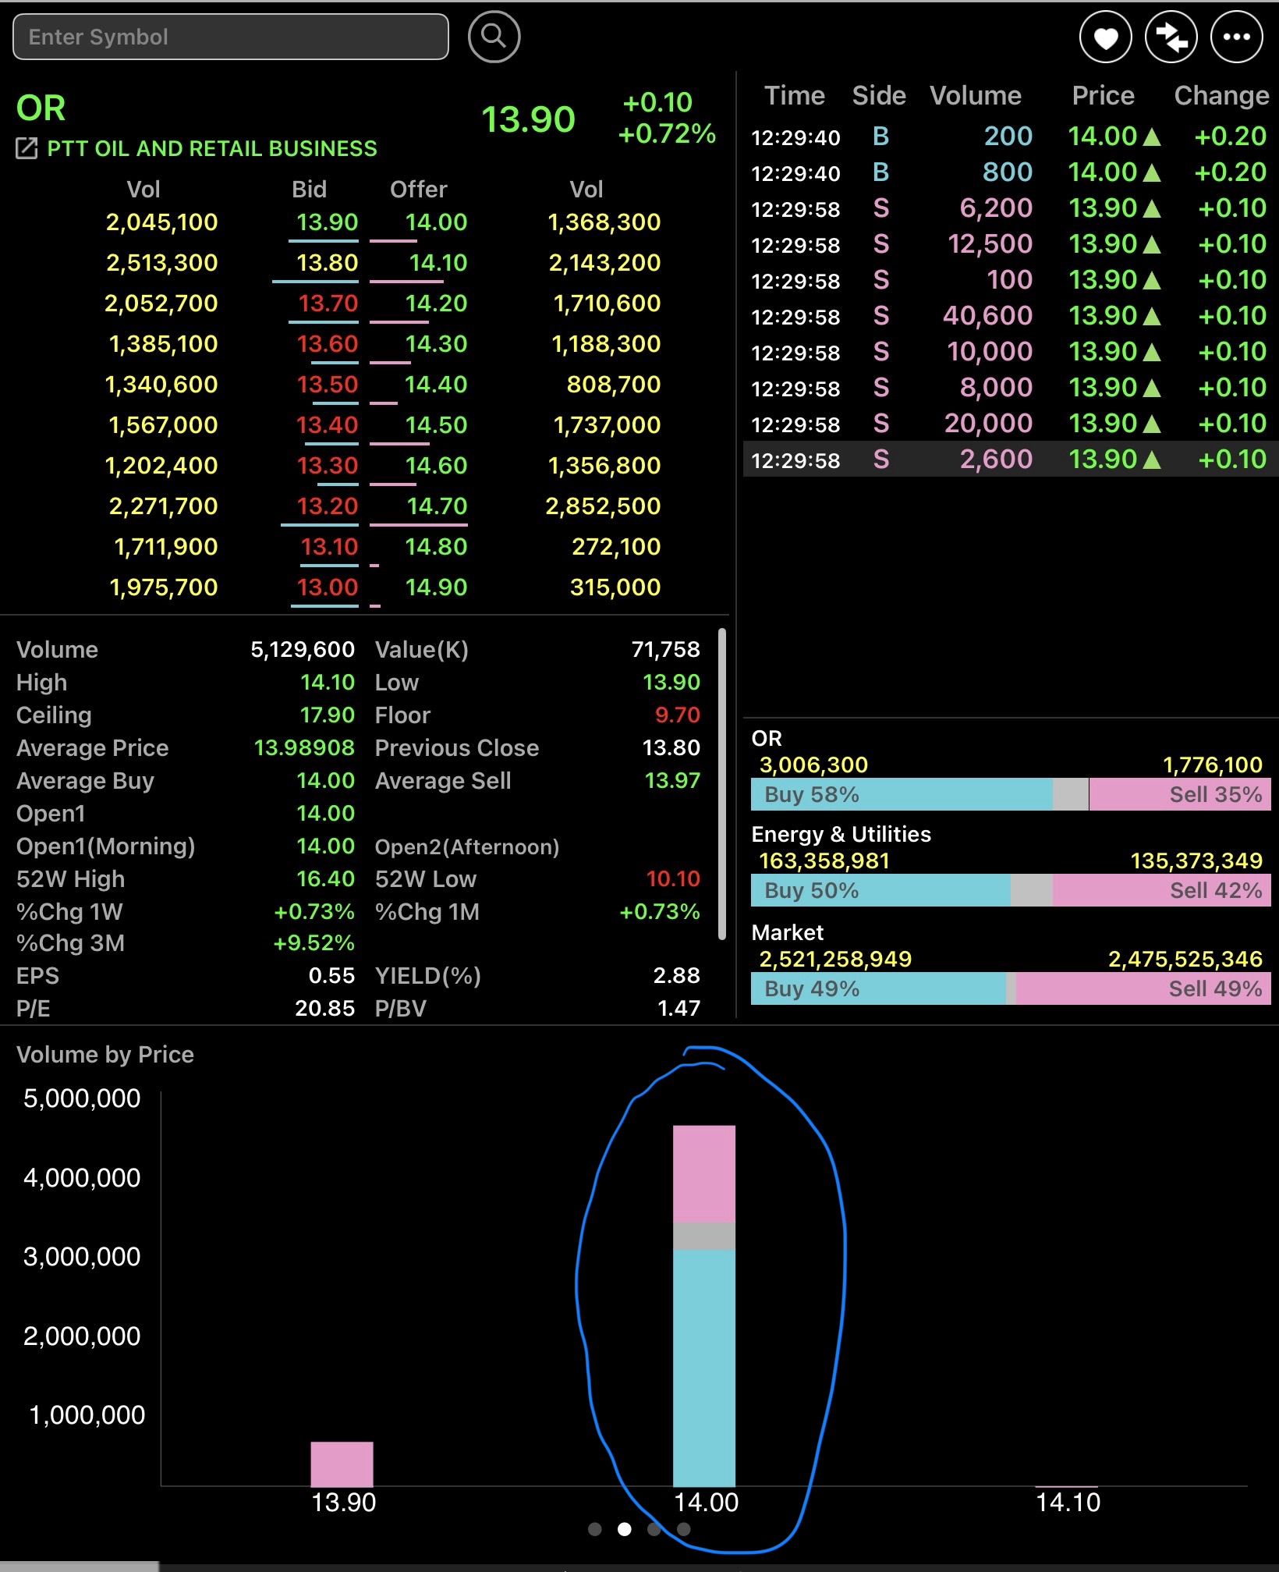Click Market Buy 49% bar segment
The height and width of the screenshot is (1572, 1279).
click(x=878, y=988)
